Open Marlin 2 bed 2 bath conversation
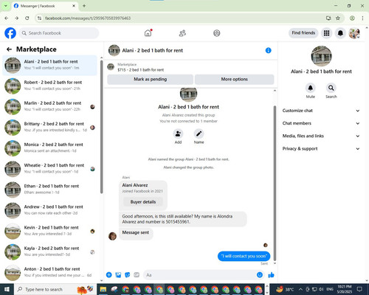 50,106
